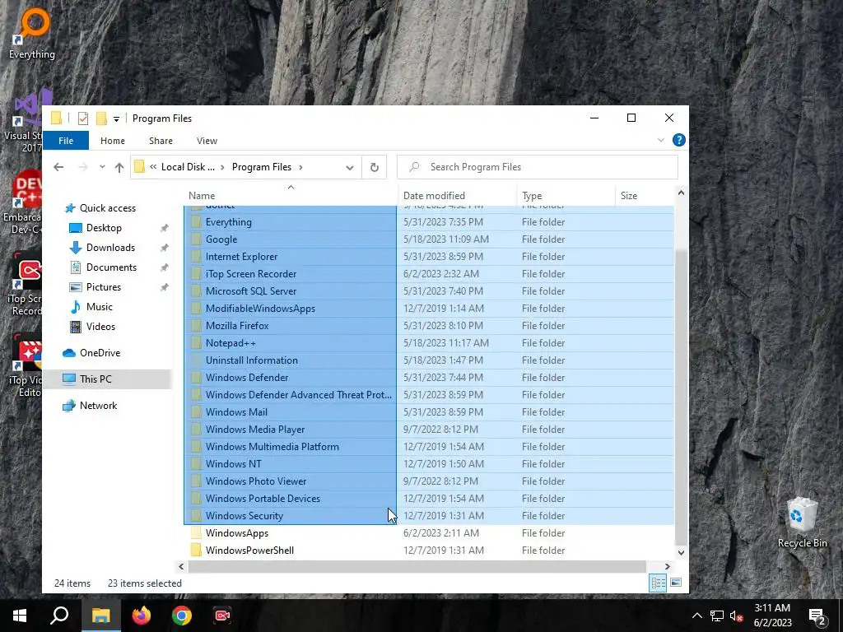Click the Properties icon in quick access toolbar

click(x=83, y=118)
